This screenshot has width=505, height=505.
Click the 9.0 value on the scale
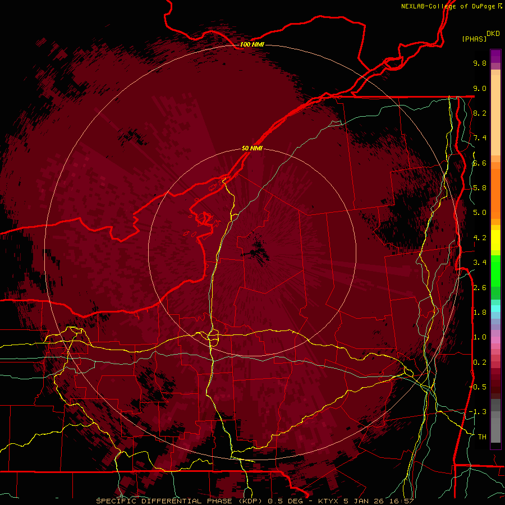point(480,88)
